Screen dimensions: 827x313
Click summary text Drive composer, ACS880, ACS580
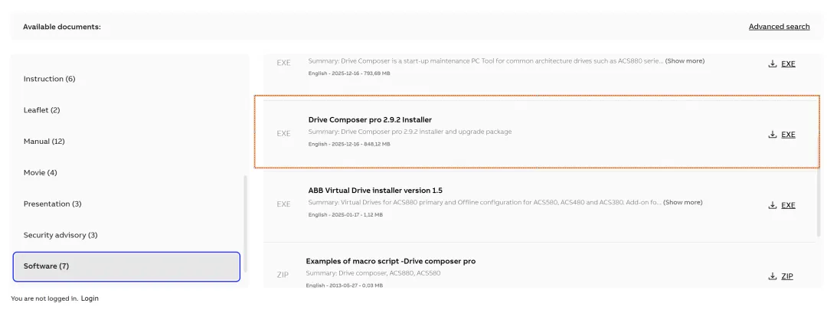[x=373, y=273]
